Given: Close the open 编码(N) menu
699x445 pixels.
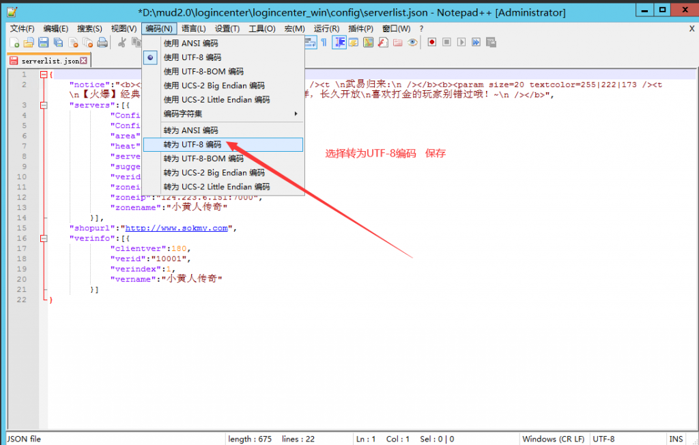Looking at the screenshot, I should 159,29.
